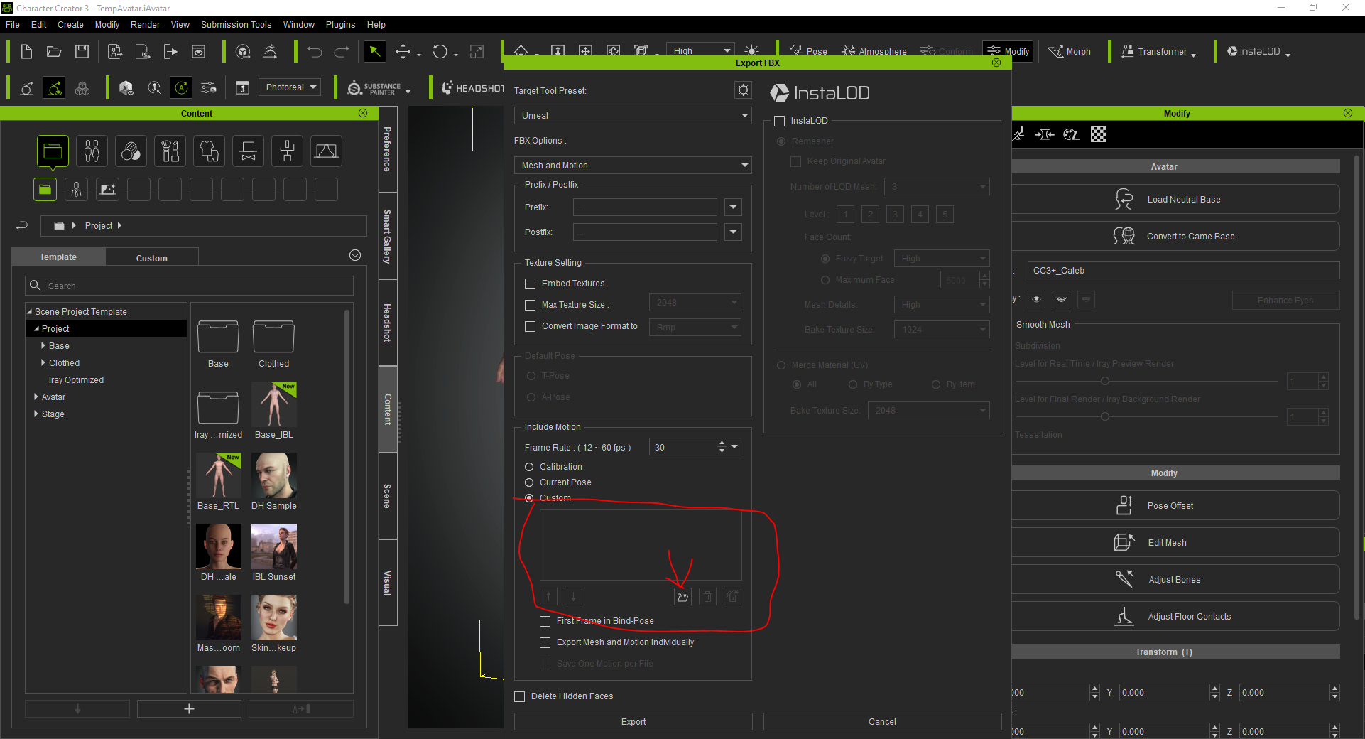This screenshot has height=739, width=1365.
Task: Open the Transformer toolbar item
Action: pyautogui.click(x=1158, y=51)
